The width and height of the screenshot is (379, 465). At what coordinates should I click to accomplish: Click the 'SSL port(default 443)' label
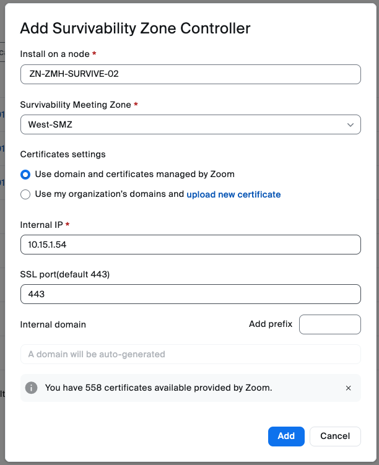pyautogui.click(x=65, y=274)
